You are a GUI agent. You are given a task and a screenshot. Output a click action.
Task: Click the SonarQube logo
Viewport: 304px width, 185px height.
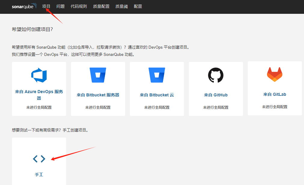(24, 6)
